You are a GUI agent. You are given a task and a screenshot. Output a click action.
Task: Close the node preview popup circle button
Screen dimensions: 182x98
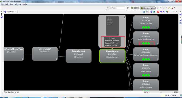(x=124, y=17)
